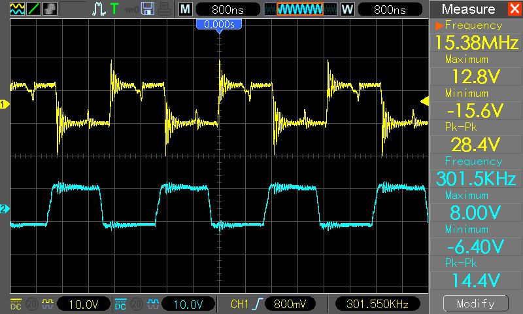Viewport: 523px width, 314px height.
Task: Click the green T trigger status icon
Action: 114,9
